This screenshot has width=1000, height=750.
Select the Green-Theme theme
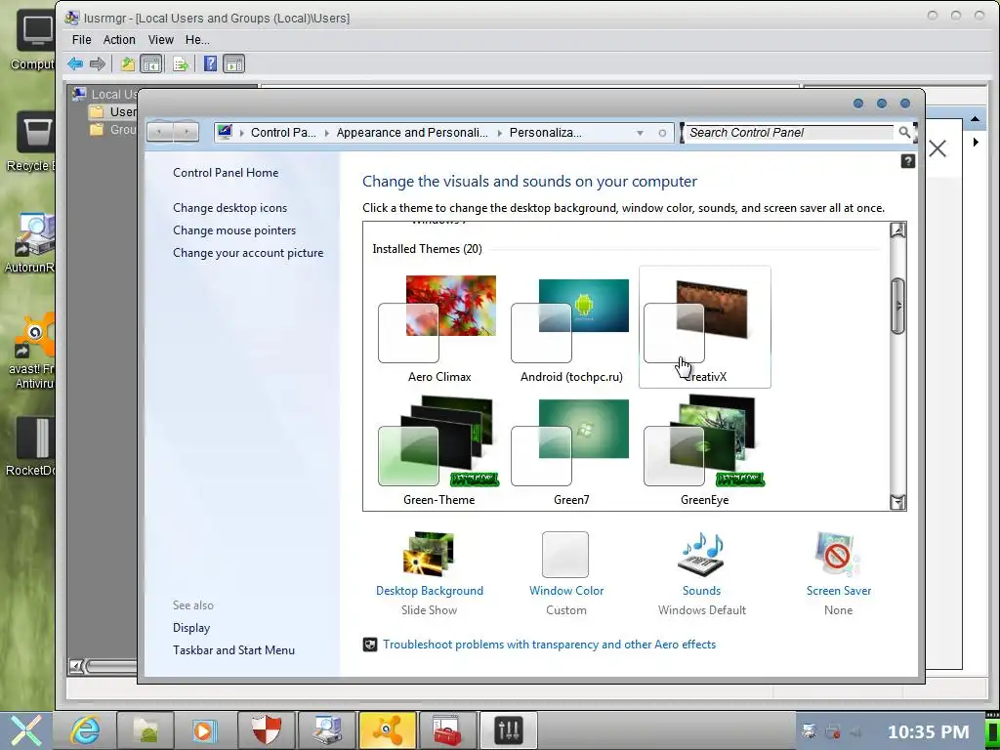pyautogui.click(x=438, y=450)
